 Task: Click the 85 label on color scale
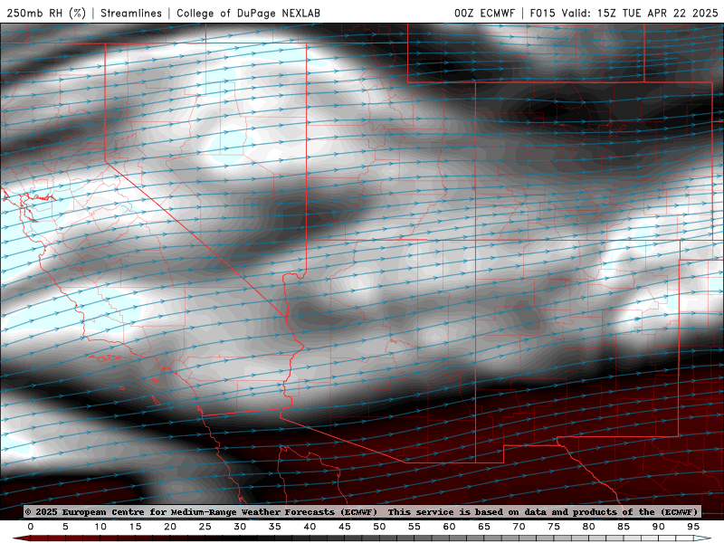tap(624, 527)
